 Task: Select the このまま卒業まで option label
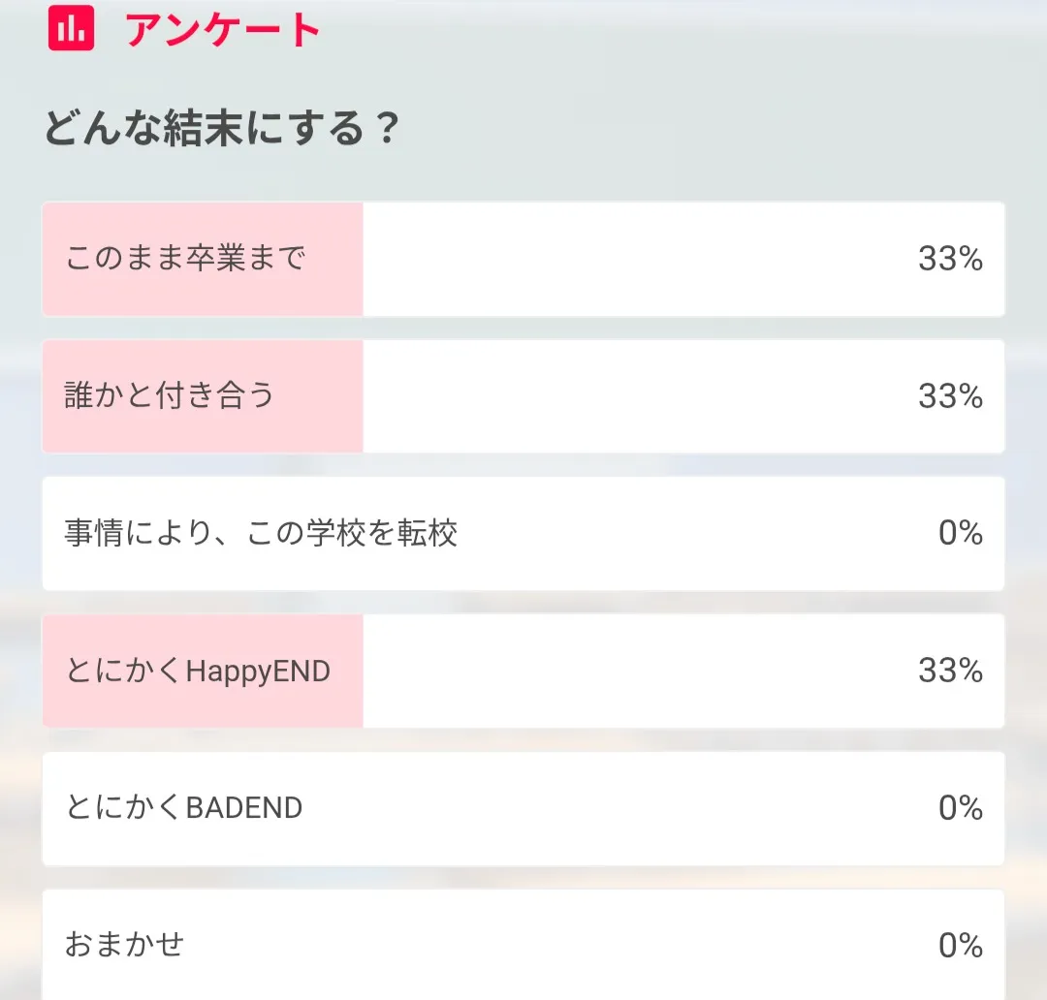click(185, 259)
